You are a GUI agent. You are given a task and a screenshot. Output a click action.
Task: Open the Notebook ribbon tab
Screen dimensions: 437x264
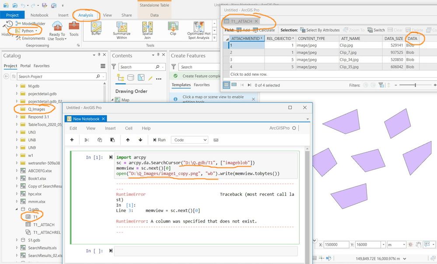pyautogui.click(x=39, y=15)
